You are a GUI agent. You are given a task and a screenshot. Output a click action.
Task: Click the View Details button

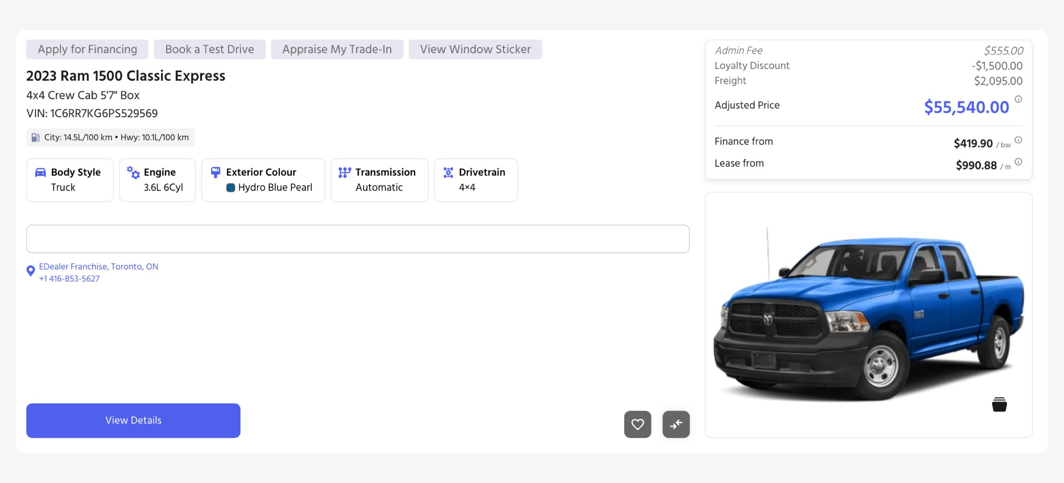(133, 420)
